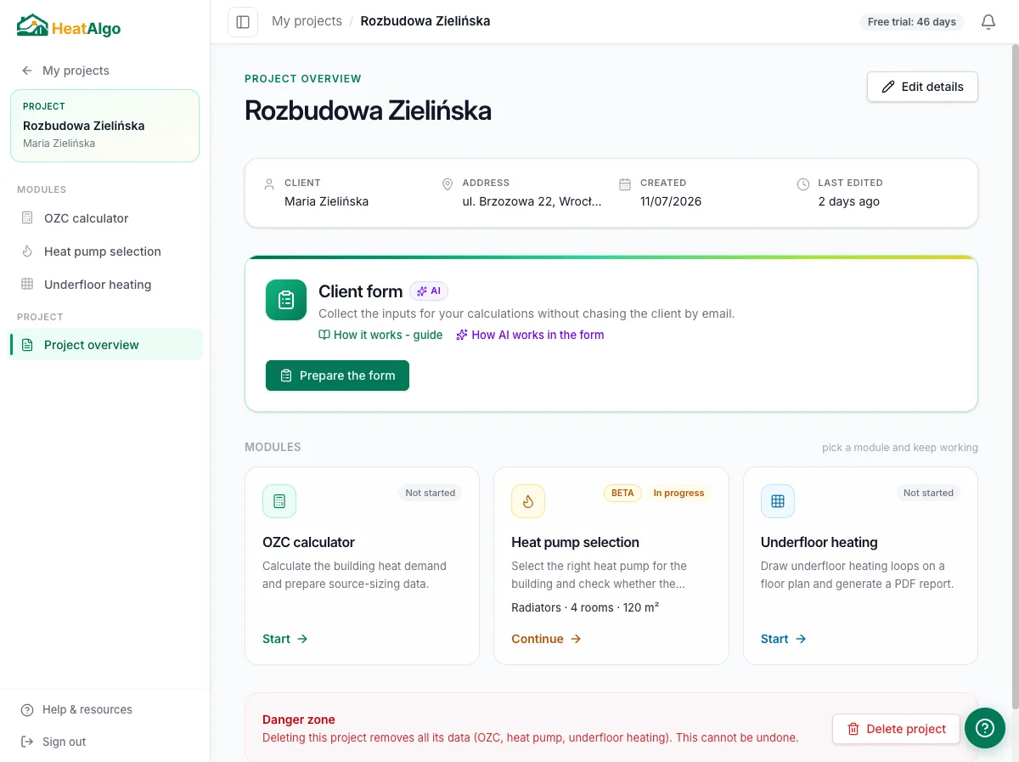Click Radiators · 4 rooms · 120 m² text
Screen dimensions: 1019x762
click(585, 607)
